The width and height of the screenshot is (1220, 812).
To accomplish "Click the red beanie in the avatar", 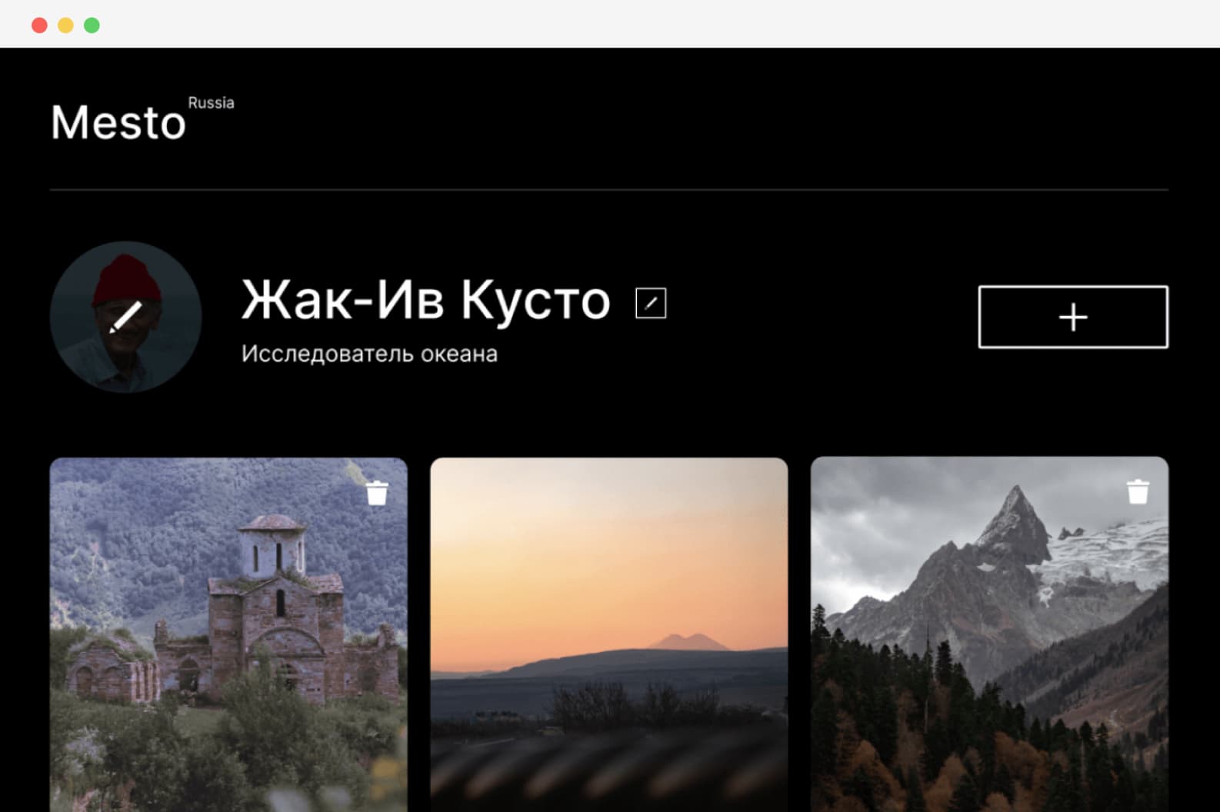I will click(127, 278).
